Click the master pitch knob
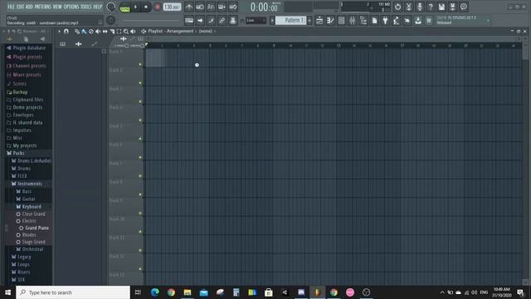This screenshot has height=299, width=531. click(110, 20)
